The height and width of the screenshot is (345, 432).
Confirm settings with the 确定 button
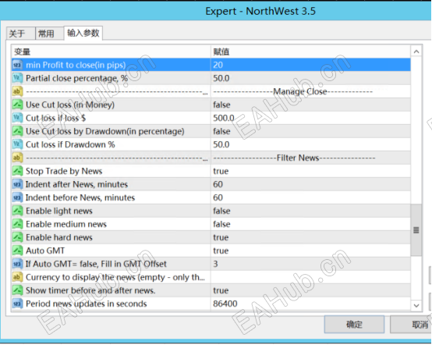354,325
